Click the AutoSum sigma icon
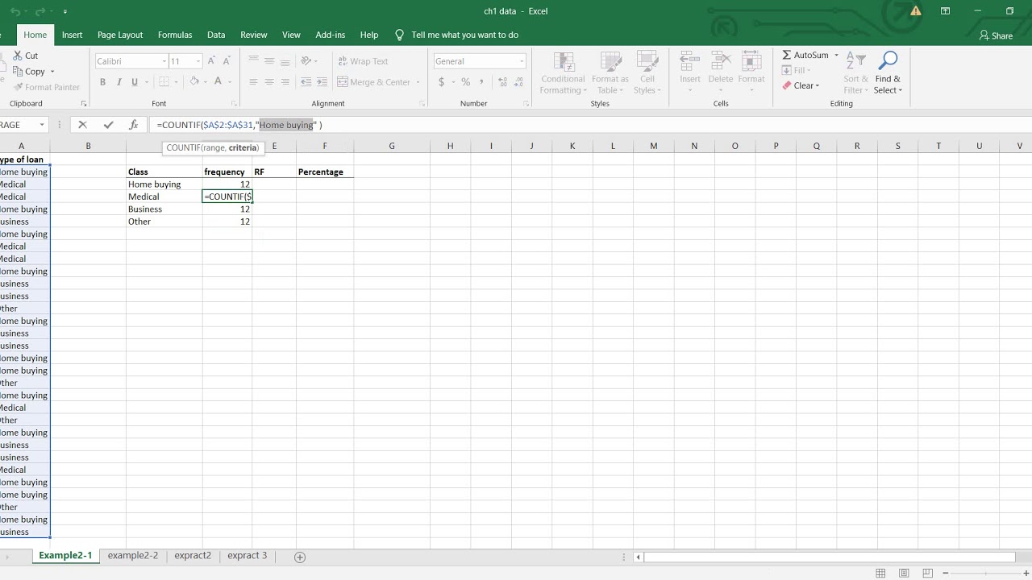Screen dimensions: 1032x580 click(x=787, y=55)
